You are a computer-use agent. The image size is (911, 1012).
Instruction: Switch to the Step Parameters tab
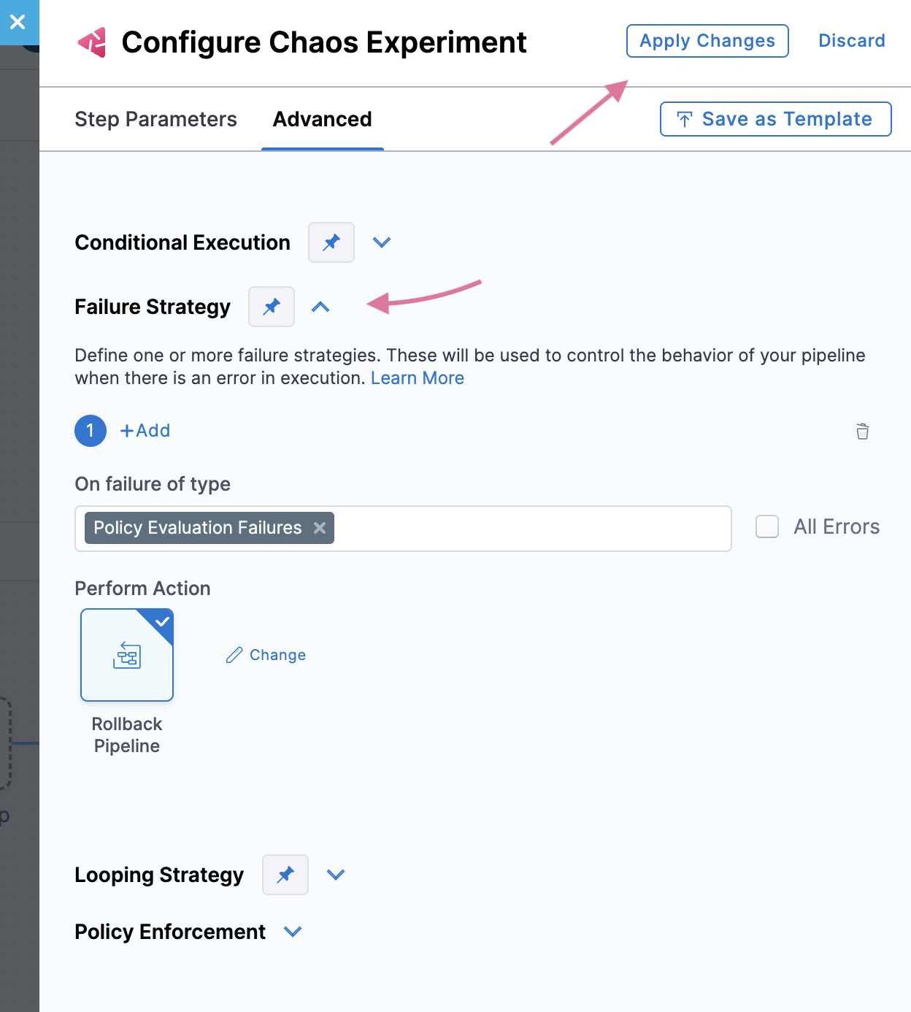tap(155, 119)
